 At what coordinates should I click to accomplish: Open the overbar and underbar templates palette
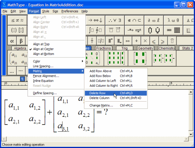115,30
